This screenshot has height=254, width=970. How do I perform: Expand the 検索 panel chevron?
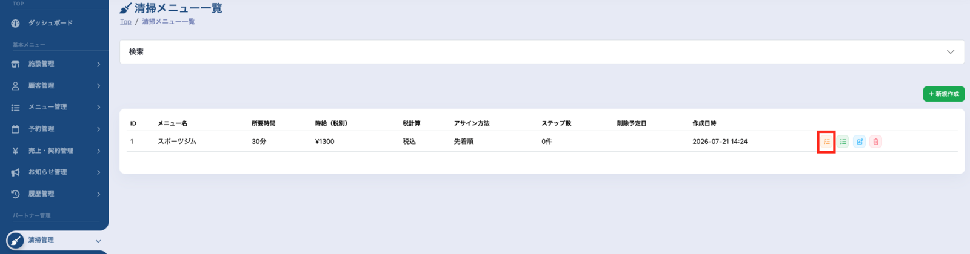(x=951, y=52)
